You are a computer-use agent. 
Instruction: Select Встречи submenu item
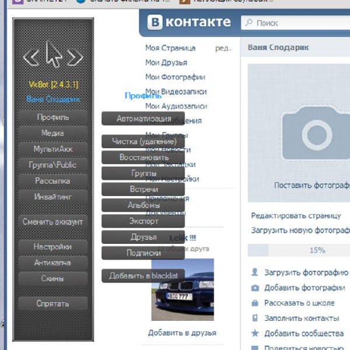pos(143,189)
